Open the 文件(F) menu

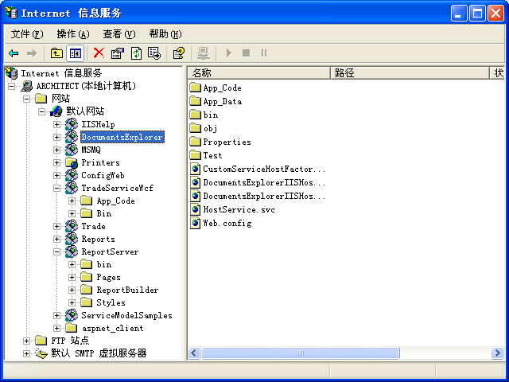point(27,33)
